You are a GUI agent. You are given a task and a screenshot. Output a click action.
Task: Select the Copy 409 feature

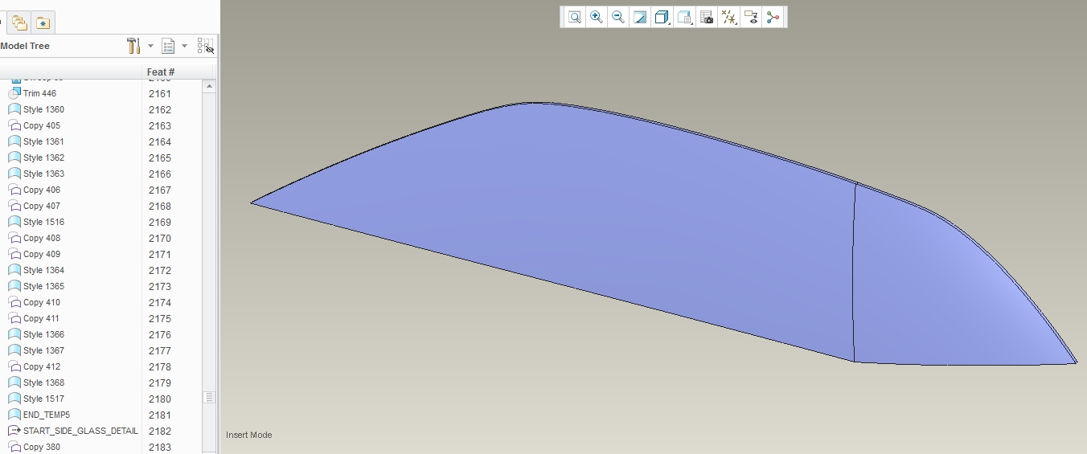pos(42,254)
